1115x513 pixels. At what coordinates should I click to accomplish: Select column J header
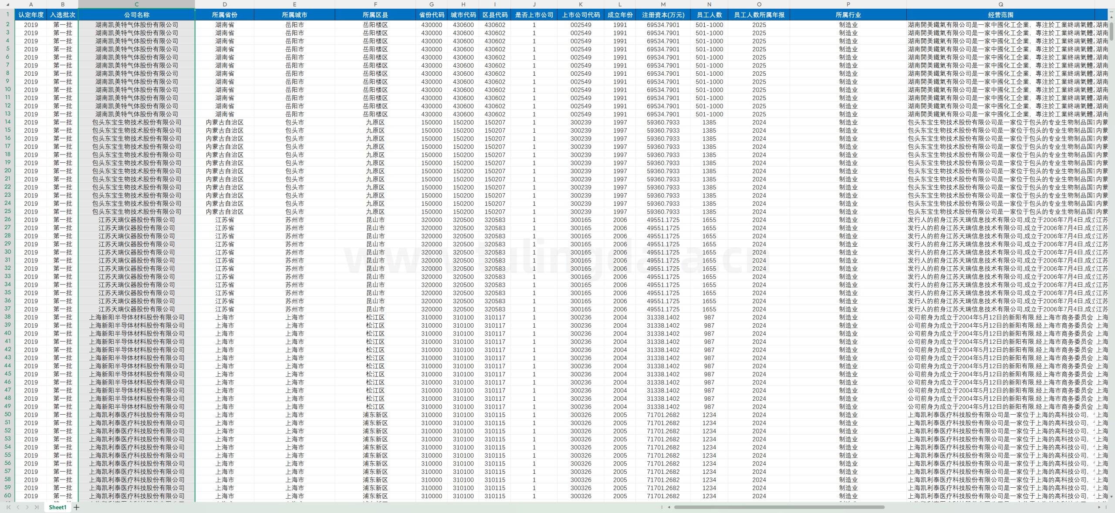point(534,4)
